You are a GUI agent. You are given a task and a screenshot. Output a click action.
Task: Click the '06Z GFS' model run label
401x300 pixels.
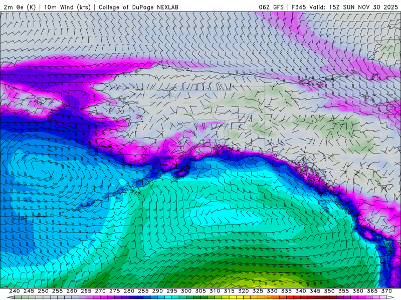point(271,7)
